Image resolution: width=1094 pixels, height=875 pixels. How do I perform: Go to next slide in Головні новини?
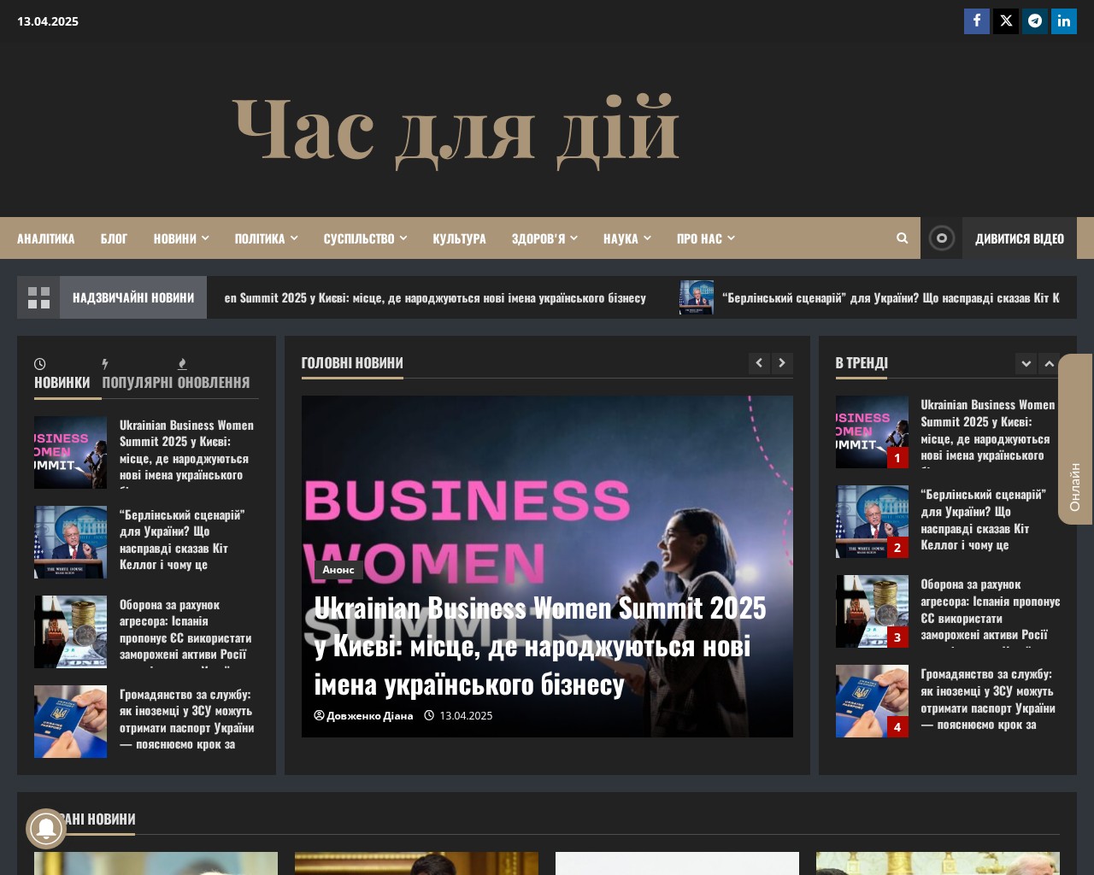[x=782, y=363]
